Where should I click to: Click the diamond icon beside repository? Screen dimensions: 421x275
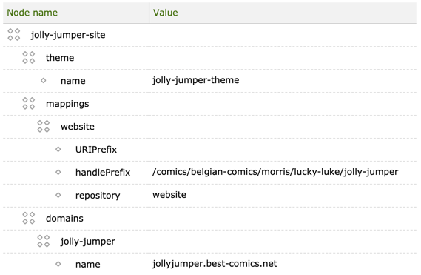coord(58,195)
